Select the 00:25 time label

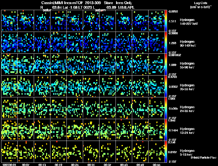(x=75, y=165)
